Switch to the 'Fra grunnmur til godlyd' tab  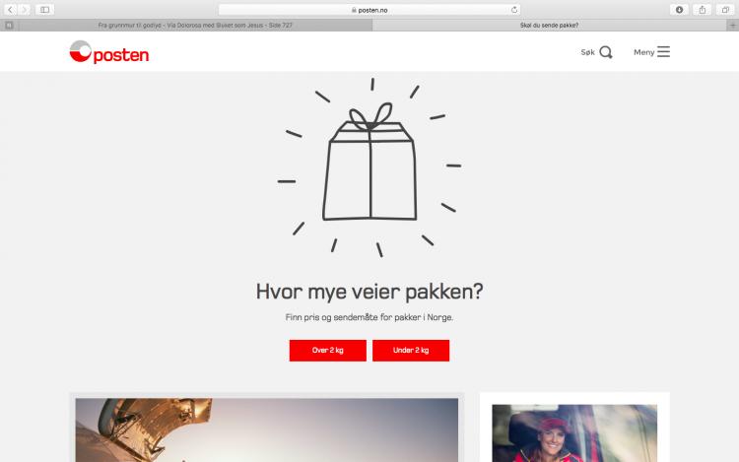pos(195,26)
